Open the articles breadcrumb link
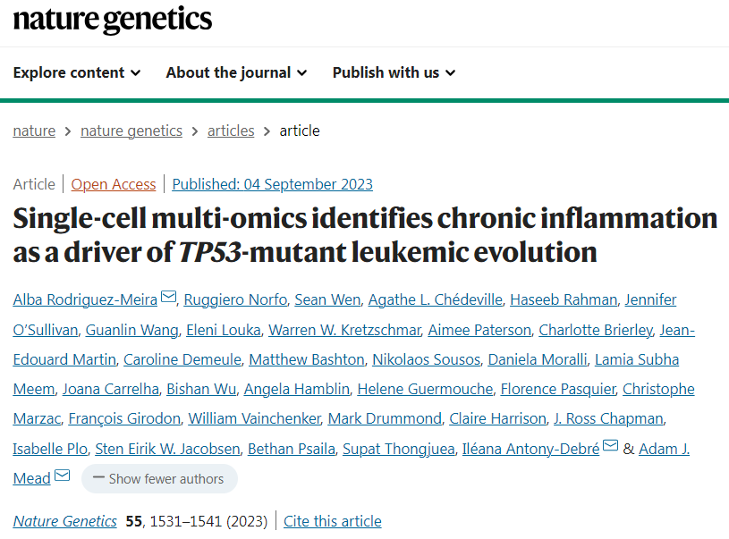 231,131
